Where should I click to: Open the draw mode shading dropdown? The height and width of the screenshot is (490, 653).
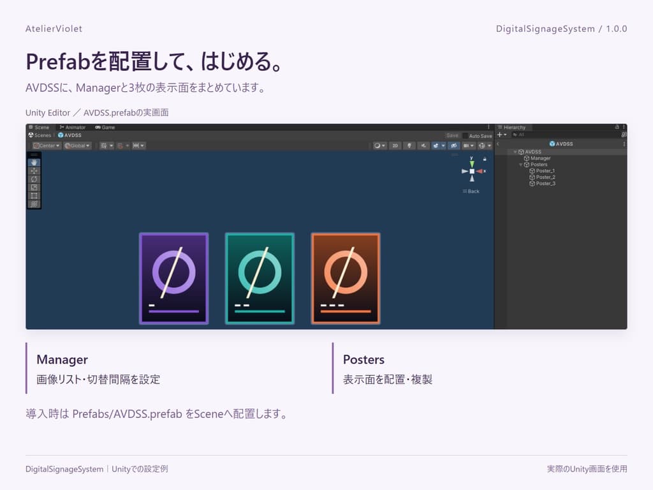[x=379, y=145]
